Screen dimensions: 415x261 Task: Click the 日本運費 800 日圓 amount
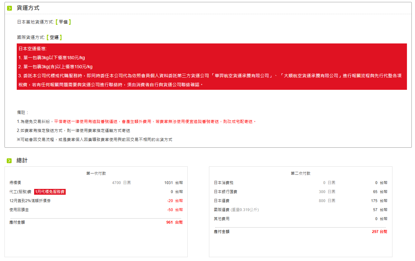tap(327, 201)
